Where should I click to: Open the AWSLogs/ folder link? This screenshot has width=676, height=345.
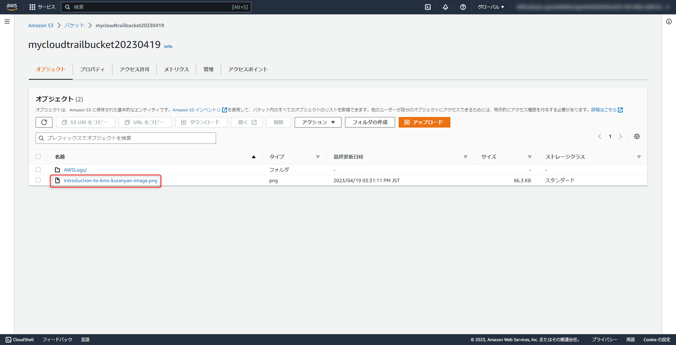coord(75,170)
